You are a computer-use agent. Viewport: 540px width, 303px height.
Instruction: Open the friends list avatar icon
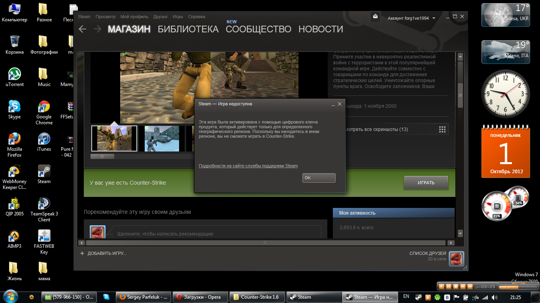tap(457, 258)
